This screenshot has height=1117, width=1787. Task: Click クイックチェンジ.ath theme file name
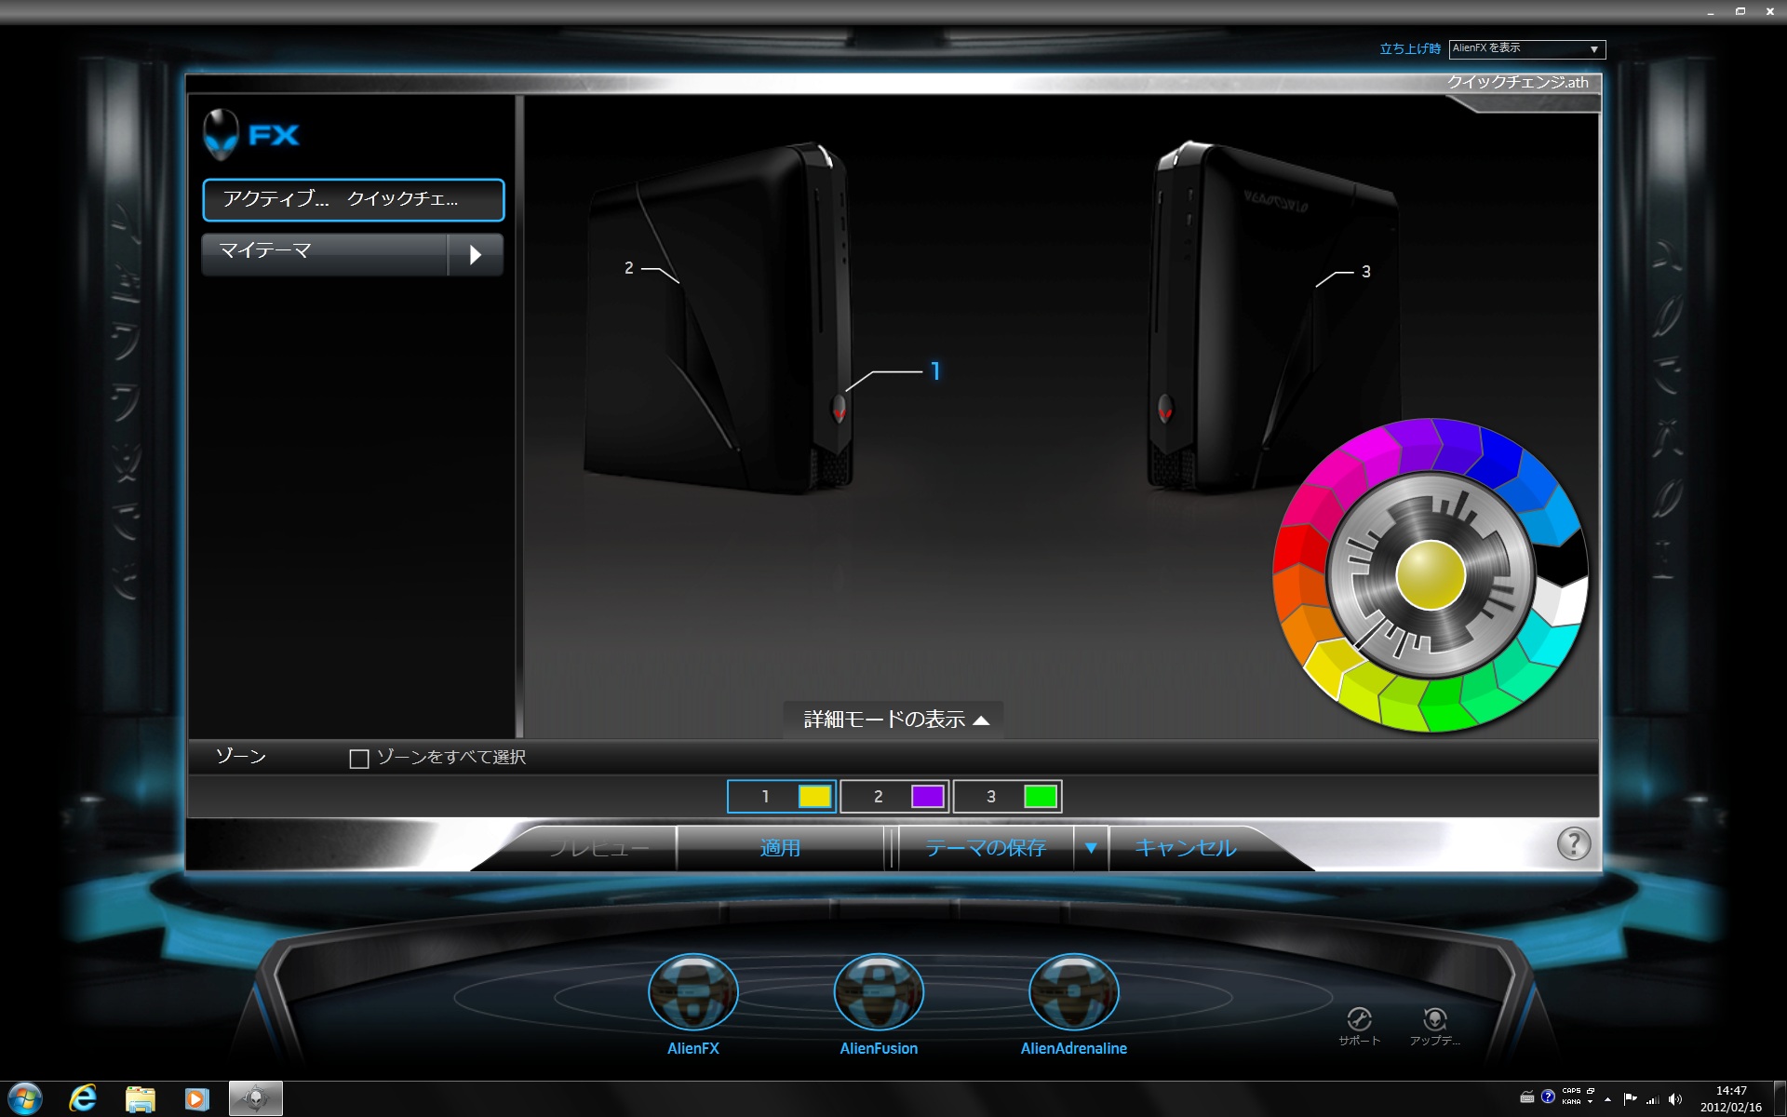point(1517,82)
